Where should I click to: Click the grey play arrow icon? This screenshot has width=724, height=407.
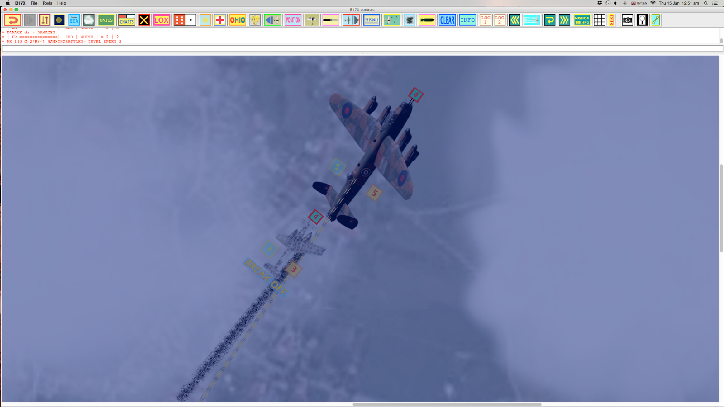pyautogui.click(x=30, y=20)
